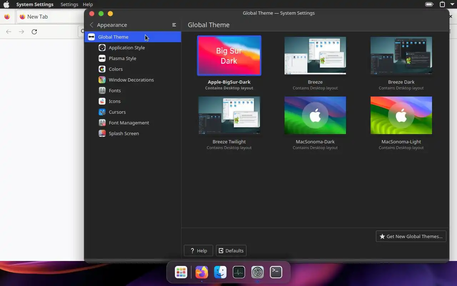Click the Font Management sidebar icon
The image size is (457, 286).
102,123
